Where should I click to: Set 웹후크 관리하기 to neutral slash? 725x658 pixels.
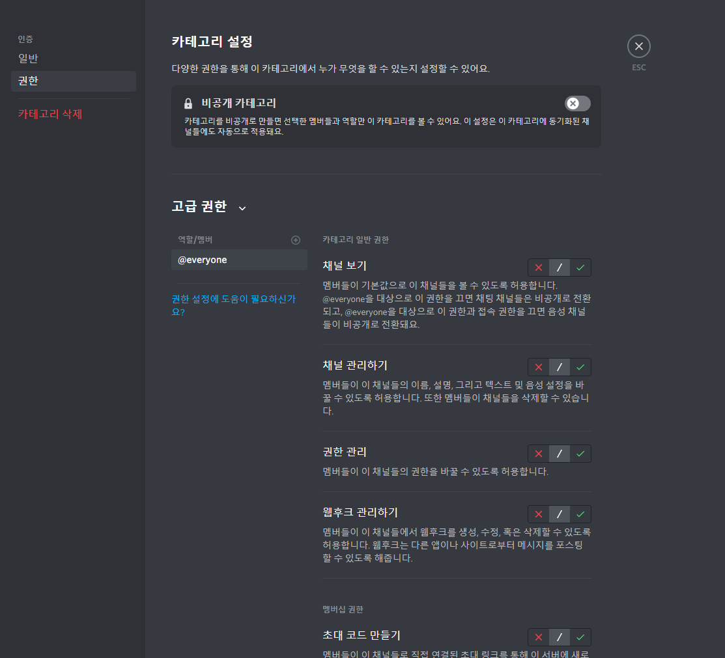click(x=560, y=514)
